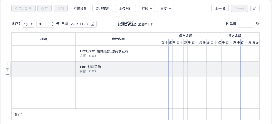Increase voucher number with up arrow
Screen dimensions: 272x124
(53, 22)
